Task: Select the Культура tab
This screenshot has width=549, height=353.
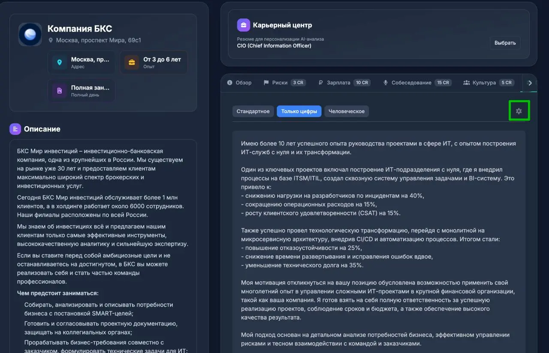Action: [x=489, y=83]
